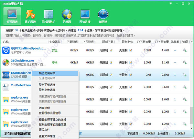
Task: Click connection count 1 for CADReader row
Action: [175, 75]
